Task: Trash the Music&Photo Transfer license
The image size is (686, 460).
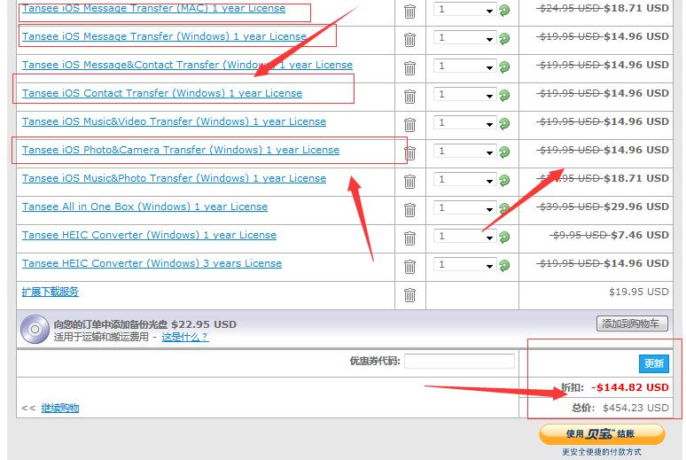Action: pyautogui.click(x=410, y=182)
